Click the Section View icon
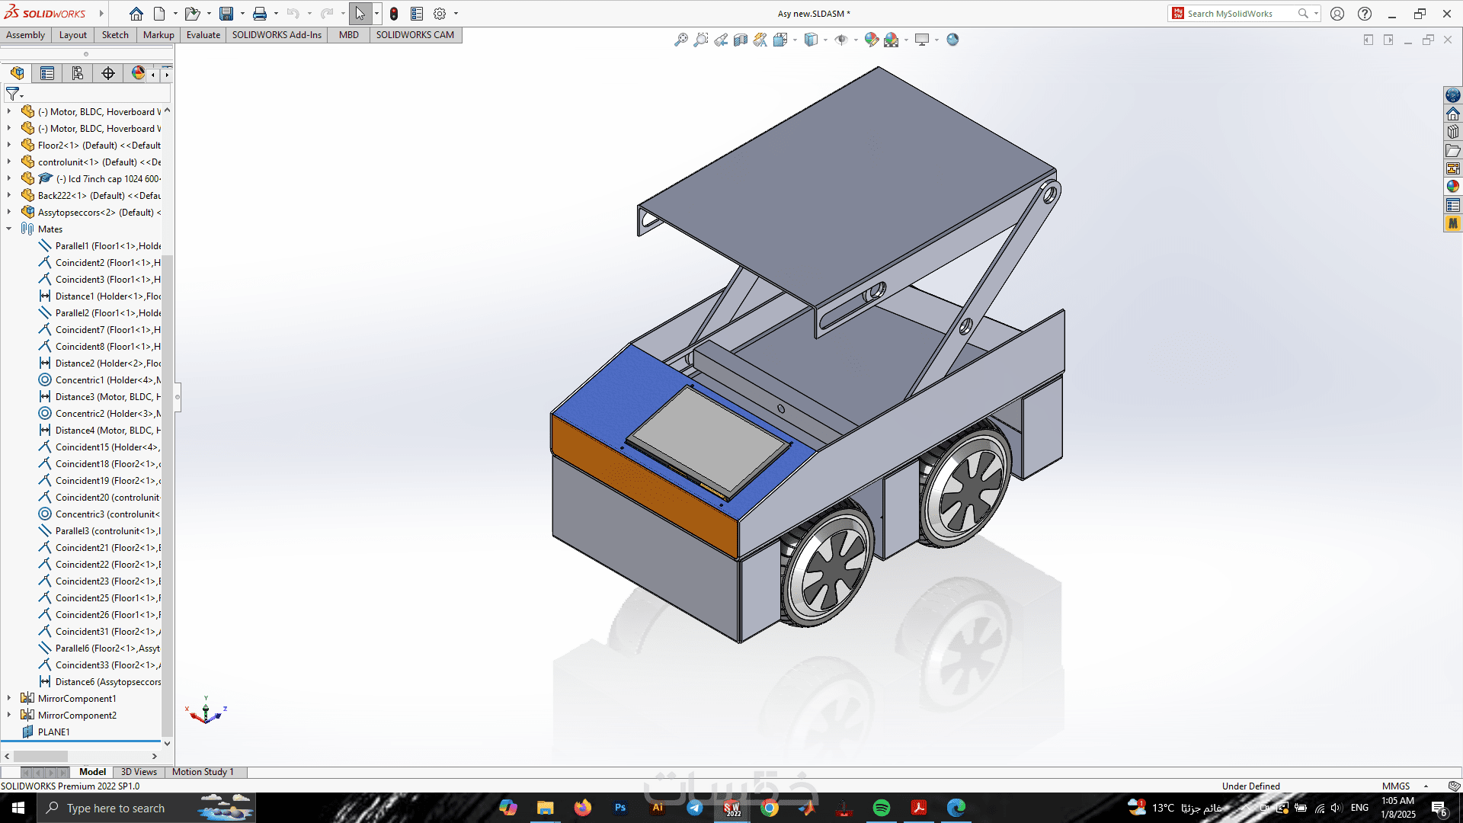 [740, 40]
